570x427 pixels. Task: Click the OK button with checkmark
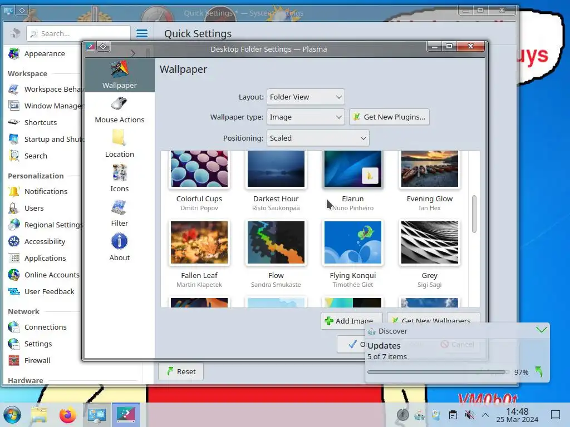click(x=351, y=344)
